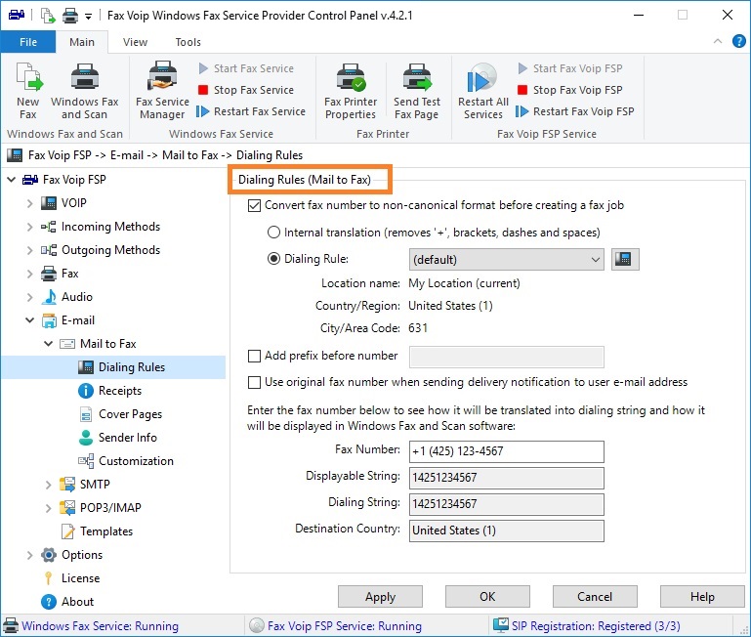Switch to the View ribbon tab
Screen dimensions: 751x637
coord(135,42)
